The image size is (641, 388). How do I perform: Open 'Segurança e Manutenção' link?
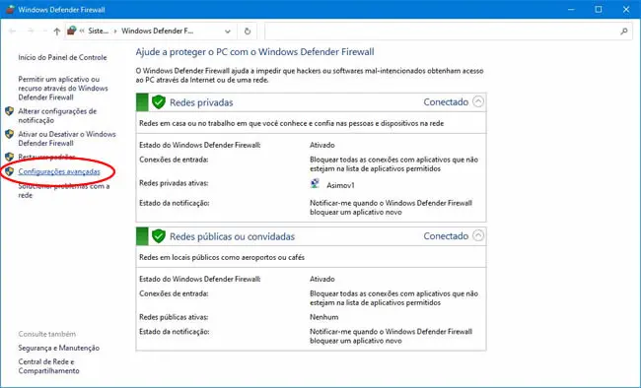[x=59, y=348]
